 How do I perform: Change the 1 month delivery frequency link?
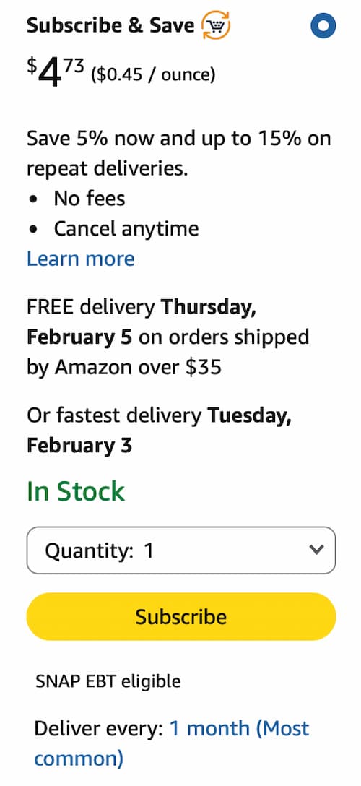171,743
